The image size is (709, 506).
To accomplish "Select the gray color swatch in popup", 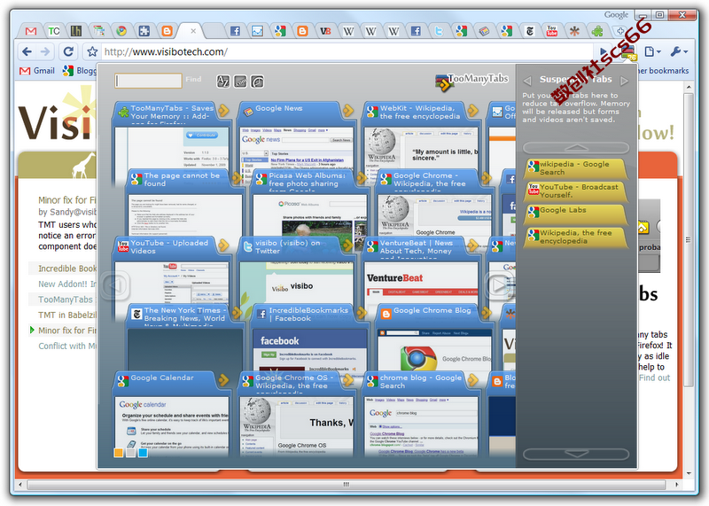I will [x=130, y=453].
